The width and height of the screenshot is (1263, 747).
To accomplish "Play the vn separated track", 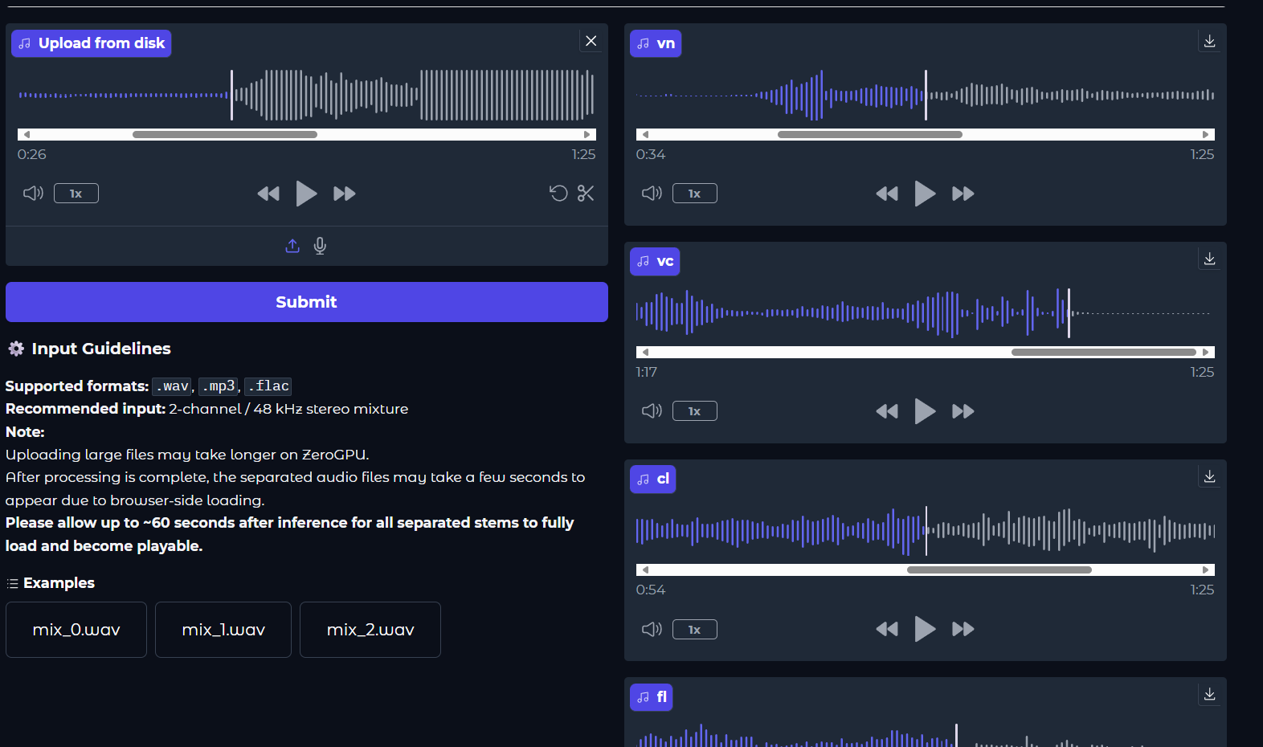I will point(925,194).
